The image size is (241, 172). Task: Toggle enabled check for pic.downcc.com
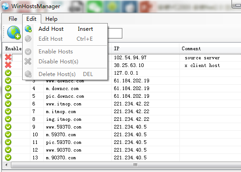[8, 96]
